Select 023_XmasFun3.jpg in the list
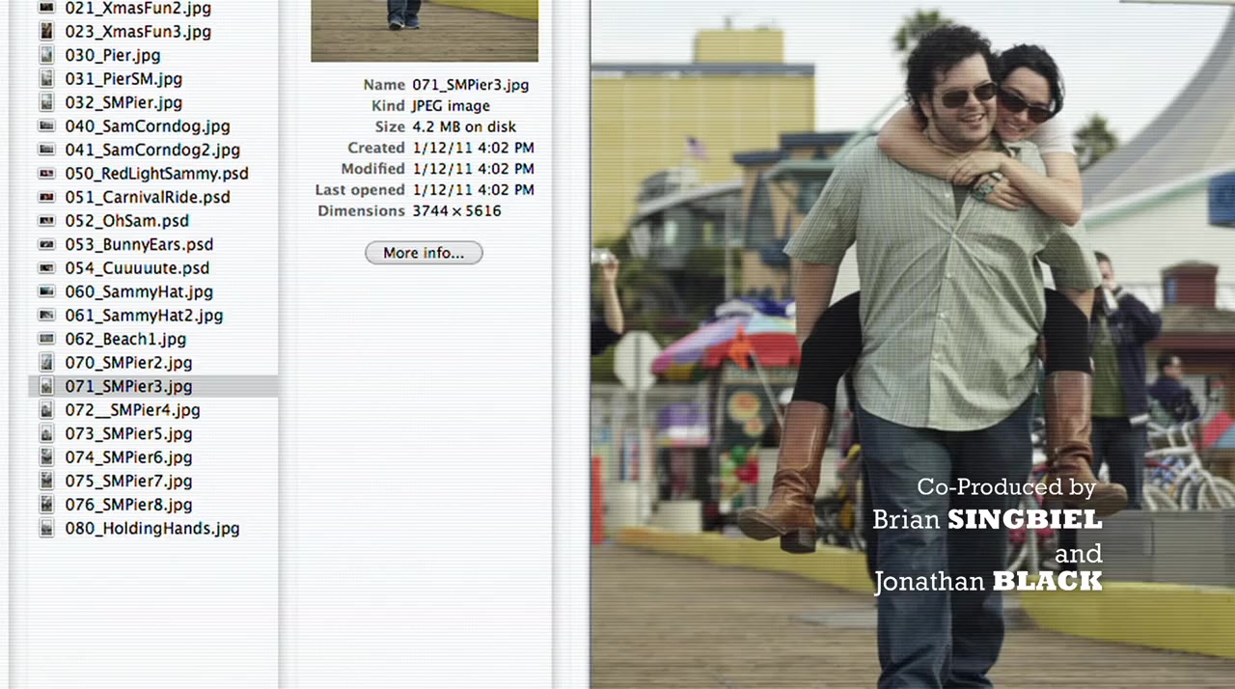Screen dimensions: 1235x689 click(x=138, y=32)
